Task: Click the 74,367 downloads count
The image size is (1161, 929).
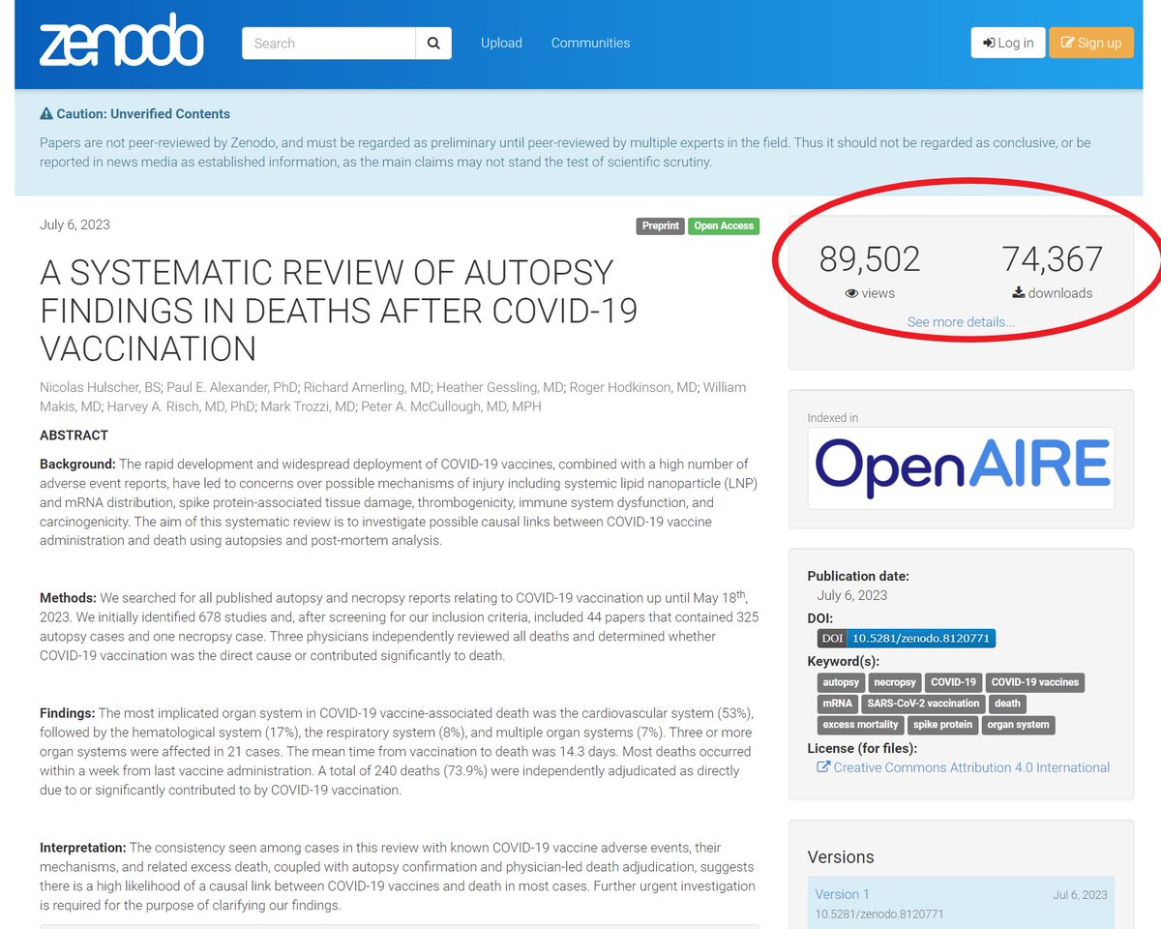Action: 1052,258
